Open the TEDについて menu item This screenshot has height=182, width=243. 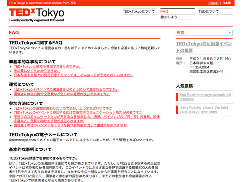pos(209,11)
